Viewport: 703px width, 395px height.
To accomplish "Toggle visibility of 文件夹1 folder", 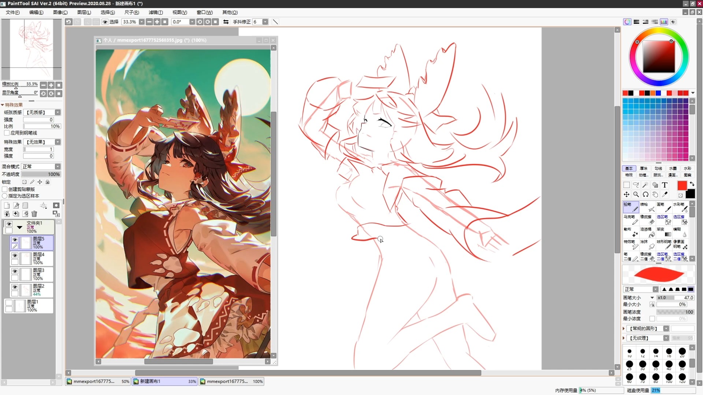I will click(x=9, y=224).
